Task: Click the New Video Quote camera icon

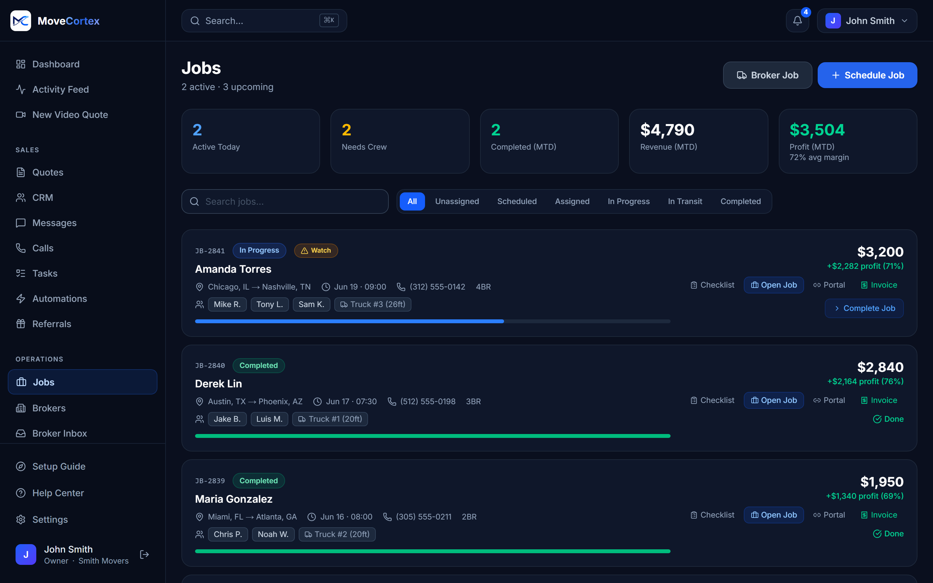Action: tap(21, 115)
